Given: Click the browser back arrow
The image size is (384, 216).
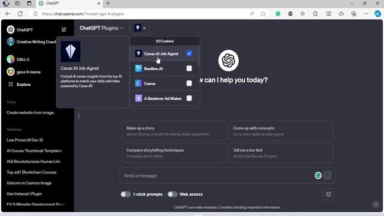Looking at the screenshot, I should [8, 14].
